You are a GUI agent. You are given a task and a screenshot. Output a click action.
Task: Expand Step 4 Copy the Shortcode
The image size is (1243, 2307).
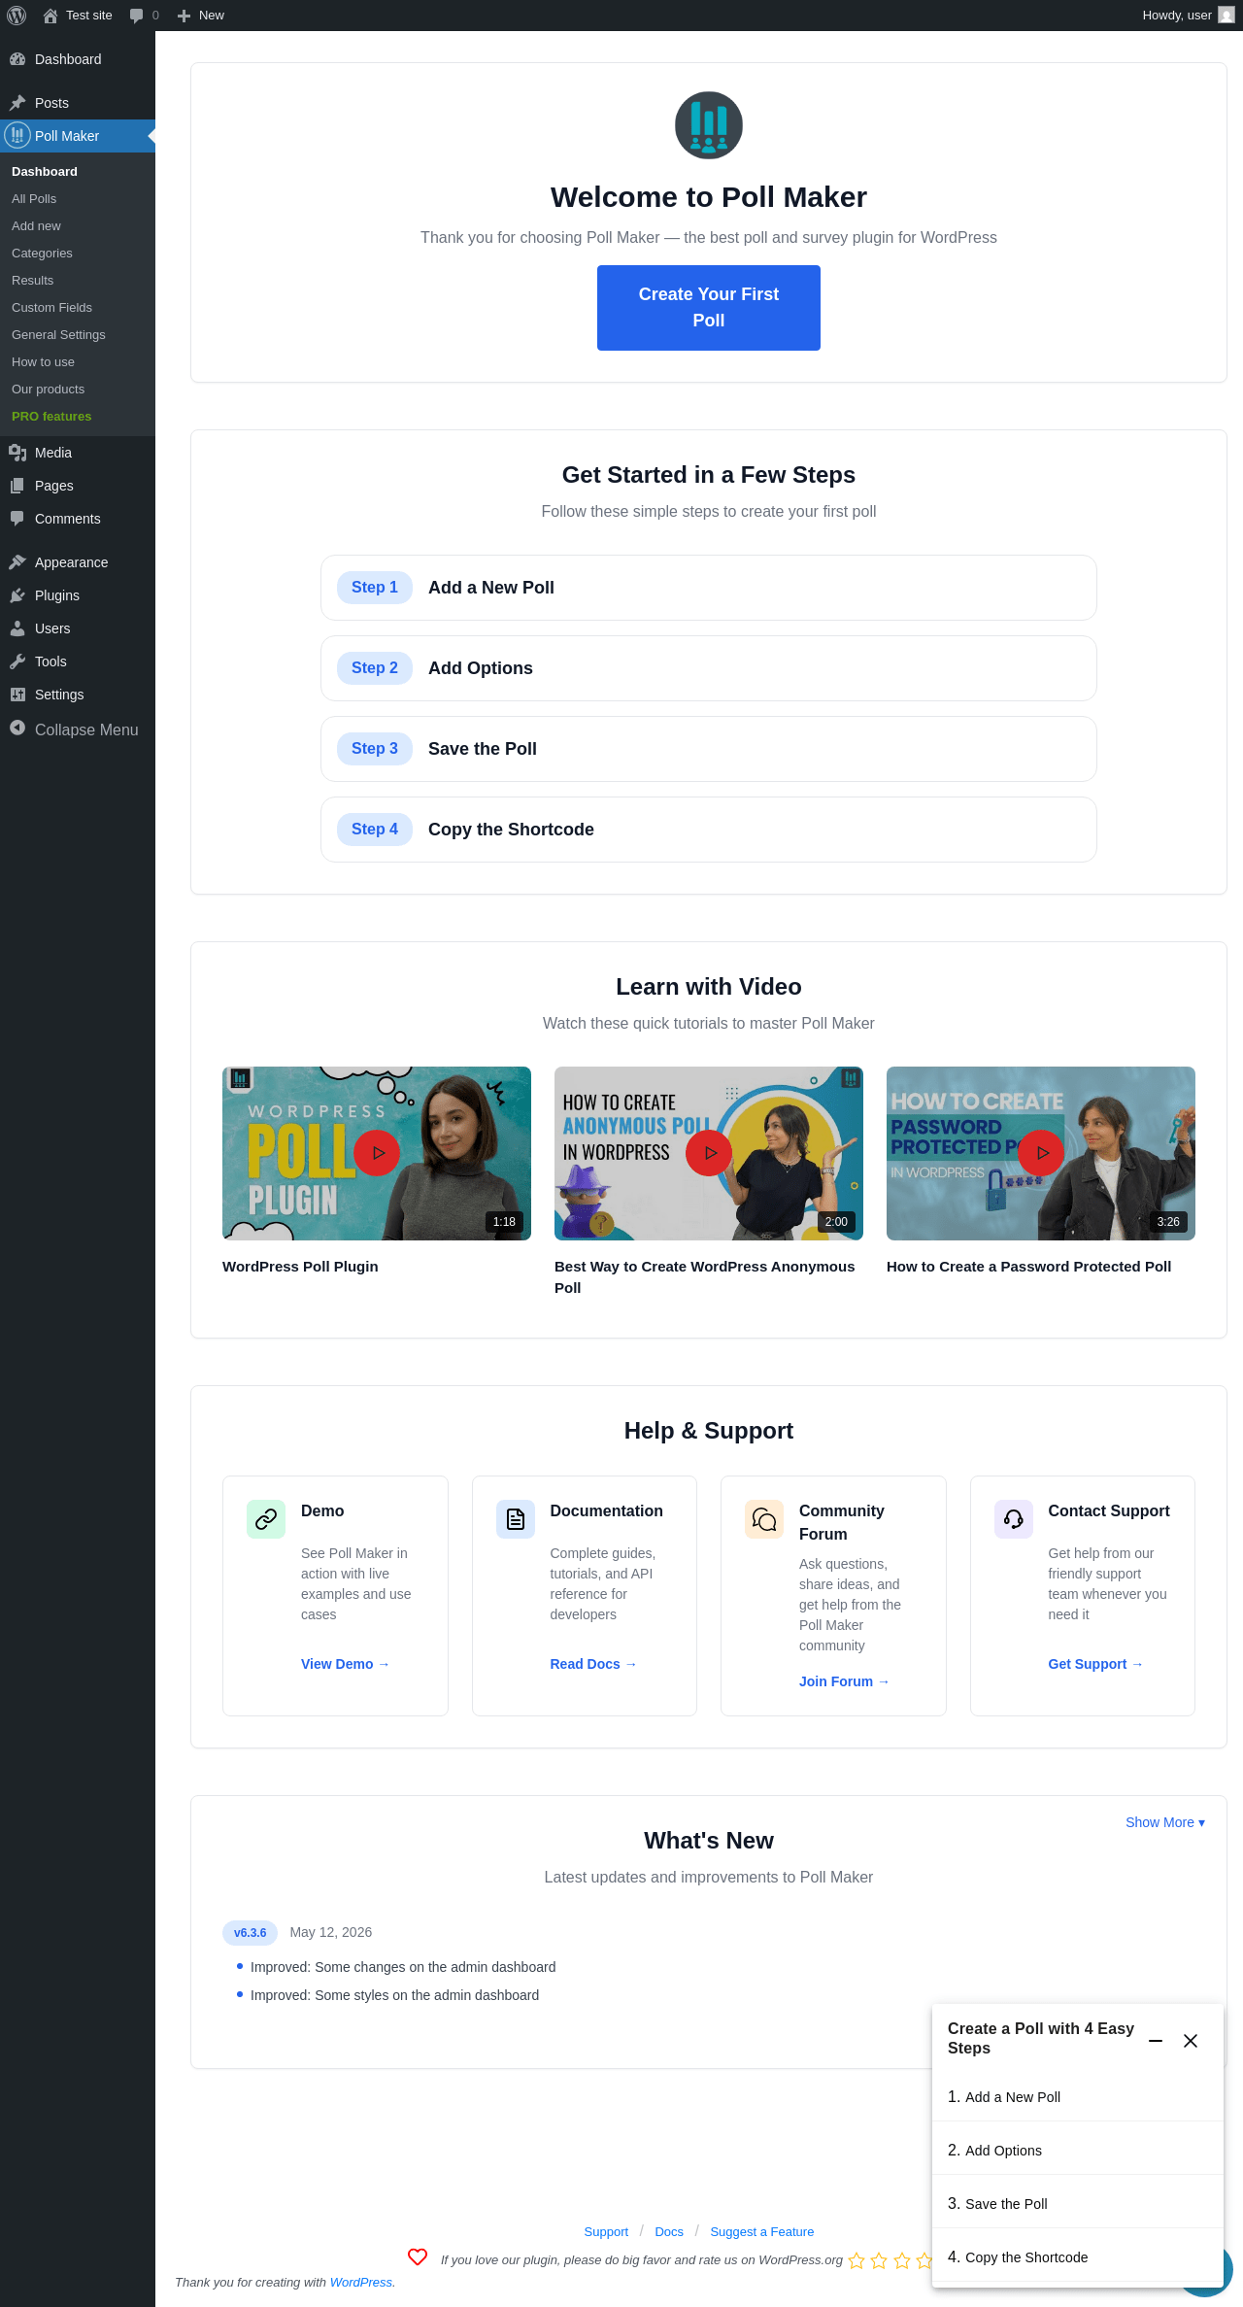[x=709, y=830]
